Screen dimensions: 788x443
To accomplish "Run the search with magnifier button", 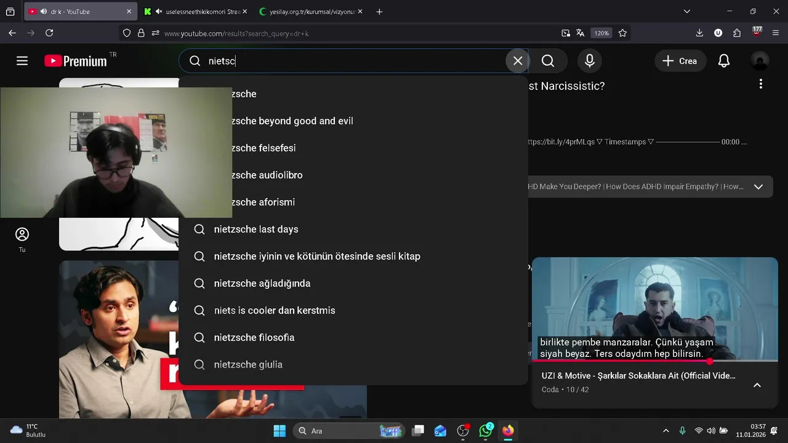I will [x=548, y=61].
